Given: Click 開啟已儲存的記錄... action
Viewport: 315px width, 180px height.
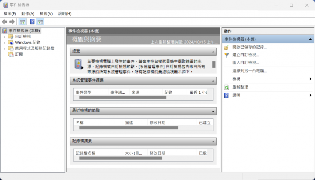Looking at the screenshot, I should (x=249, y=47).
